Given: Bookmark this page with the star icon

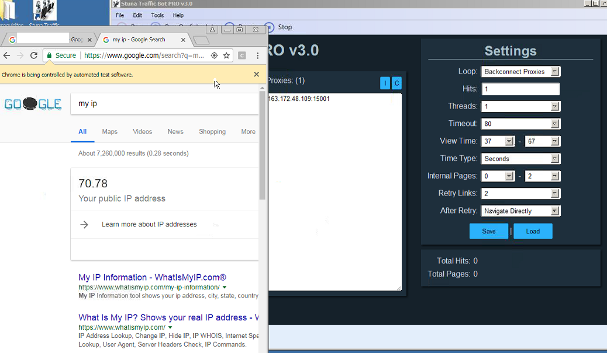Looking at the screenshot, I should coord(226,55).
